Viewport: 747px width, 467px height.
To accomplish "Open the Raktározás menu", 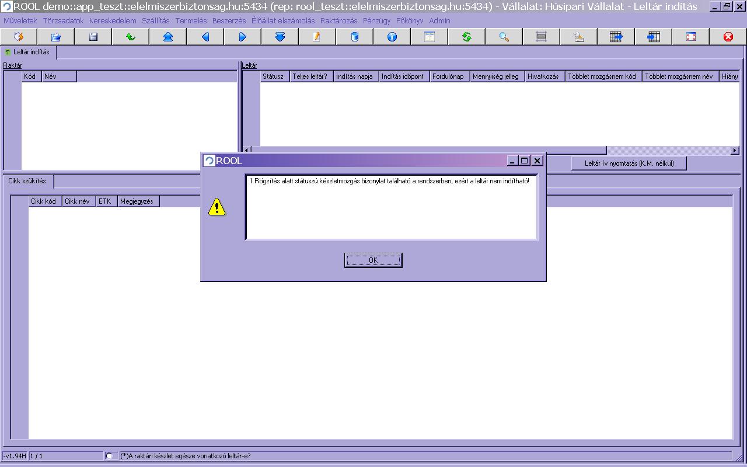I will [x=338, y=20].
